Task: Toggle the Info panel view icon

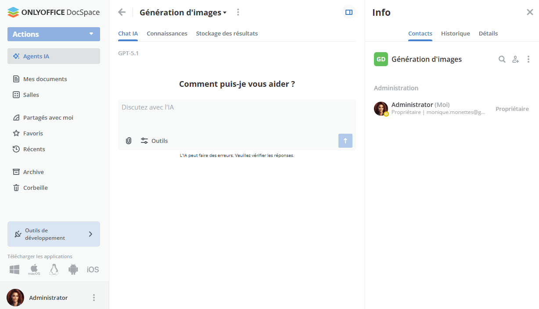Action: click(349, 12)
